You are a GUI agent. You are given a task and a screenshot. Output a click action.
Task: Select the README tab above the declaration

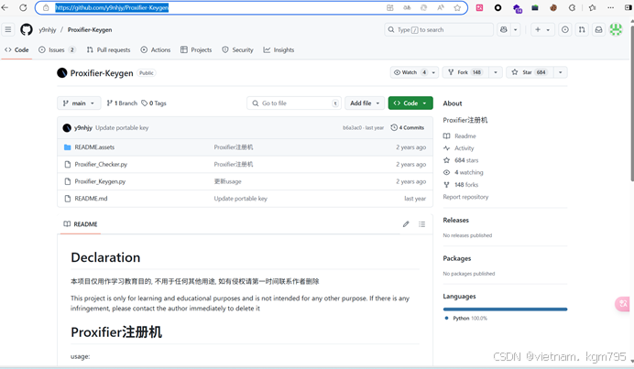[81, 224]
